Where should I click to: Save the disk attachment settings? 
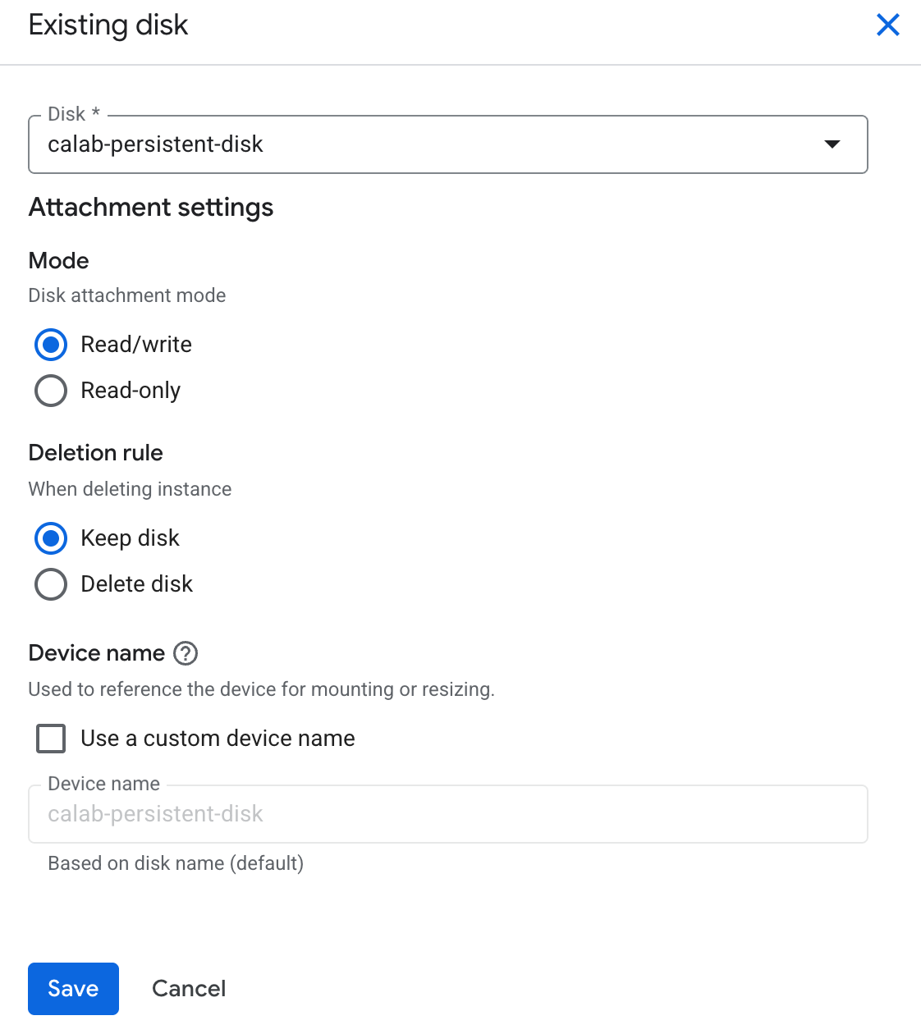(73, 989)
